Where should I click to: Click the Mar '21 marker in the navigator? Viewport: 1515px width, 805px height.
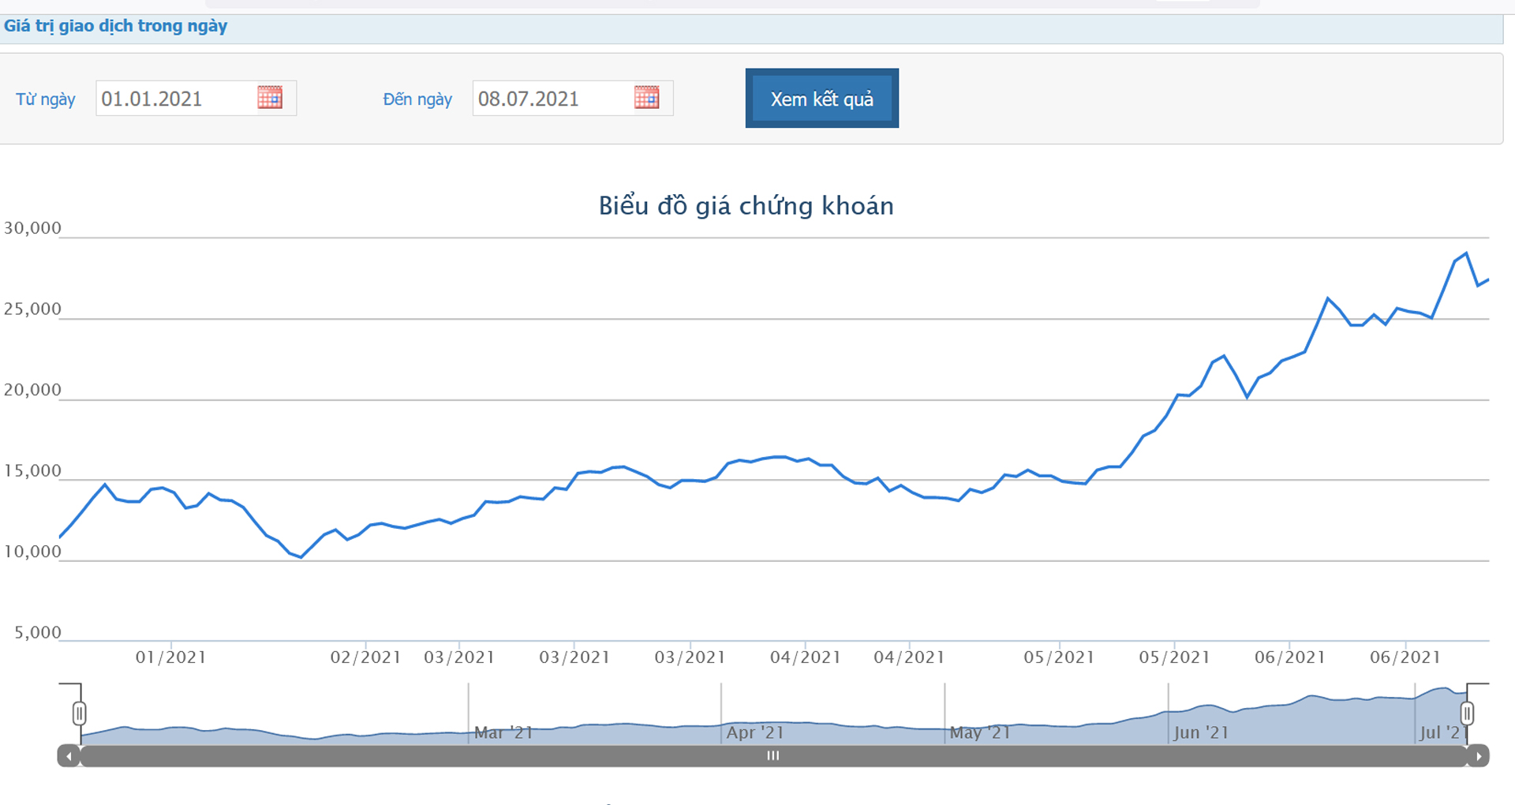point(503,732)
